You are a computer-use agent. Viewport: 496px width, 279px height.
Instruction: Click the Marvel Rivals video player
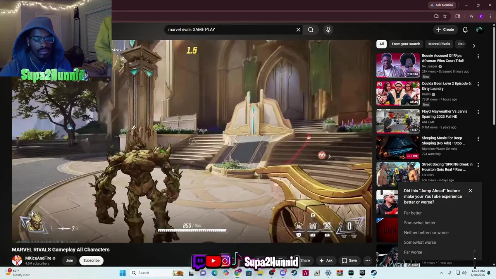[192, 141]
